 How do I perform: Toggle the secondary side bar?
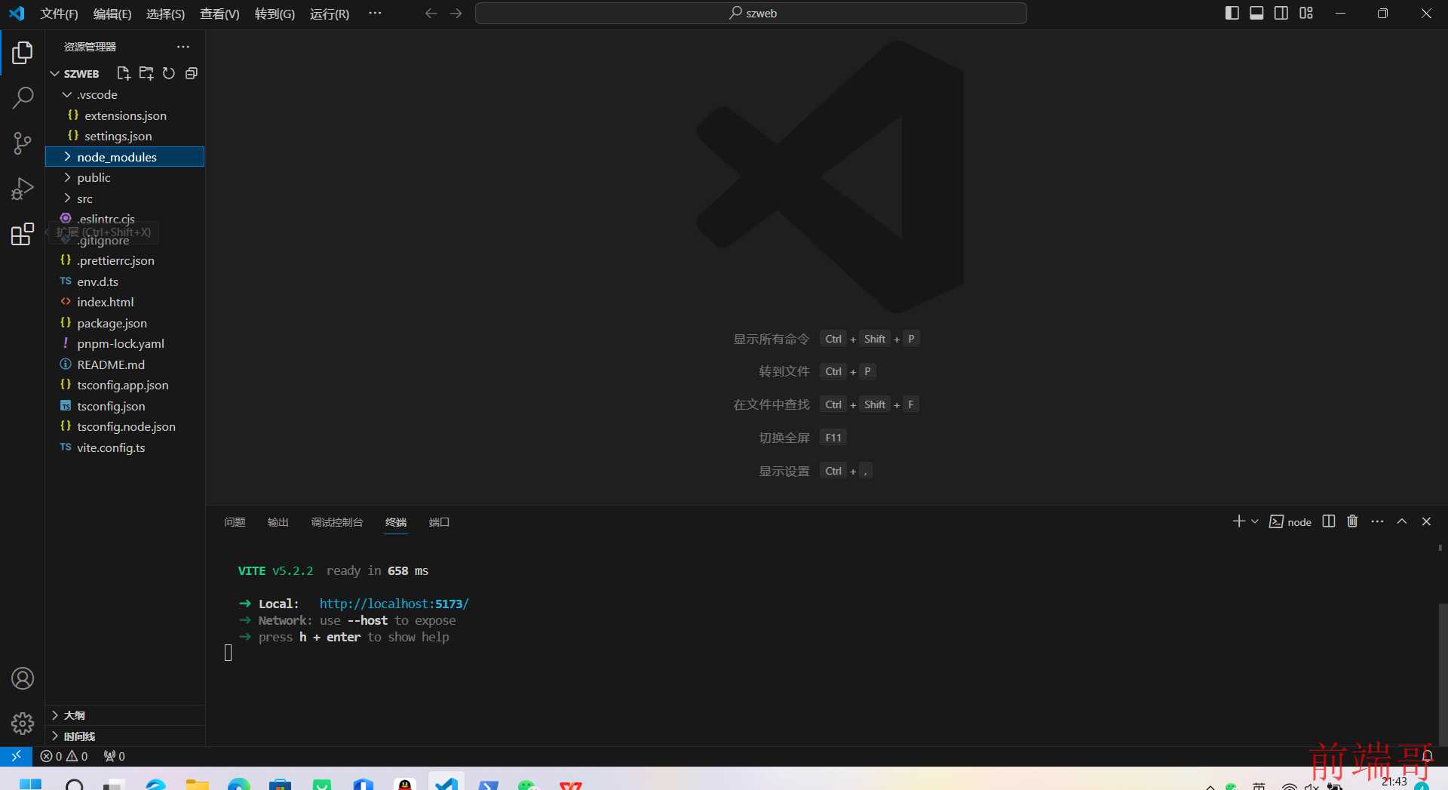click(x=1281, y=14)
